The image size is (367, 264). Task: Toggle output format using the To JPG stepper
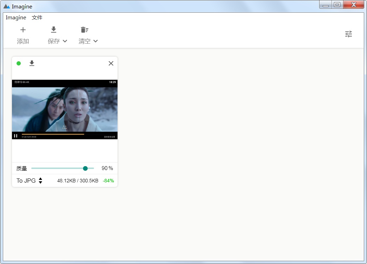pyautogui.click(x=40, y=181)
